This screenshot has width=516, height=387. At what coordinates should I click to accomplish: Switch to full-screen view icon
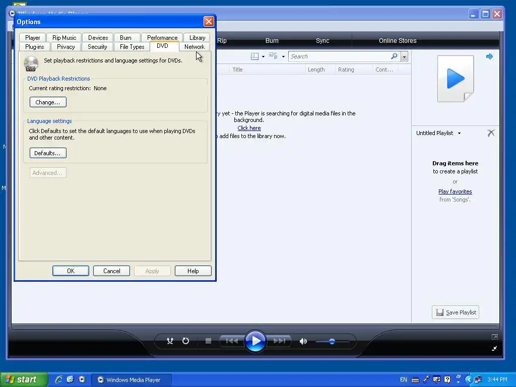(494, 337)
